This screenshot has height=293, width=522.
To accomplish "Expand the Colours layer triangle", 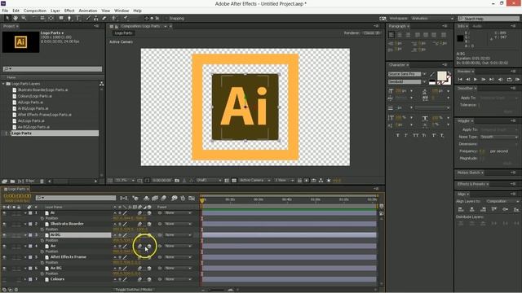I will pos(25,279).
